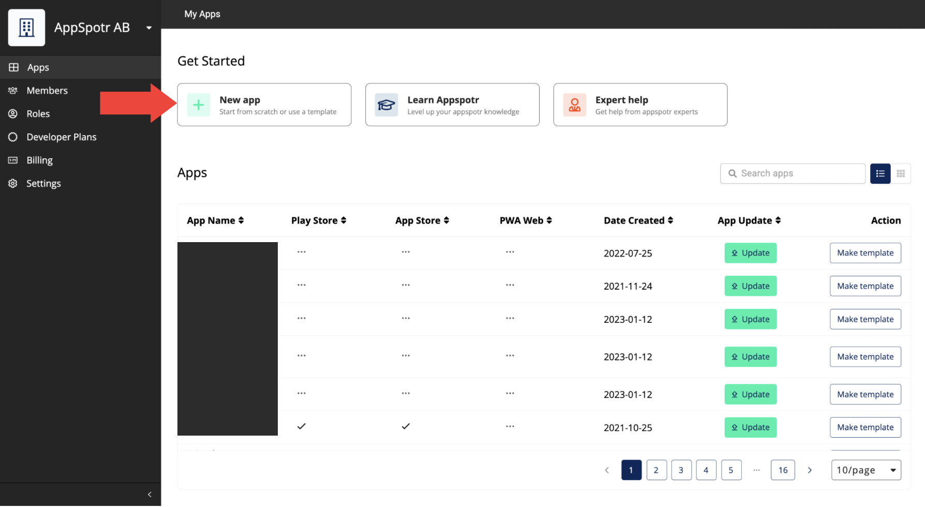Viewport: 925px width, 507px height.
Task: Select the 2022-07-25 date cell
Action: pos(628,253)
